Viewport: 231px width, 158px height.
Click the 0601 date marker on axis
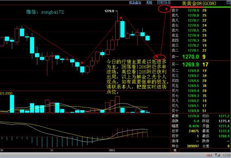[112, 150]
